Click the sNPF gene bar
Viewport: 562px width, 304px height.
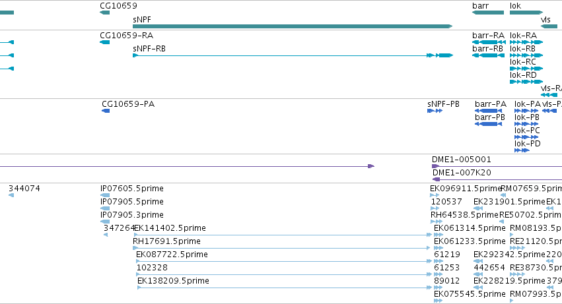pos(293,26)
